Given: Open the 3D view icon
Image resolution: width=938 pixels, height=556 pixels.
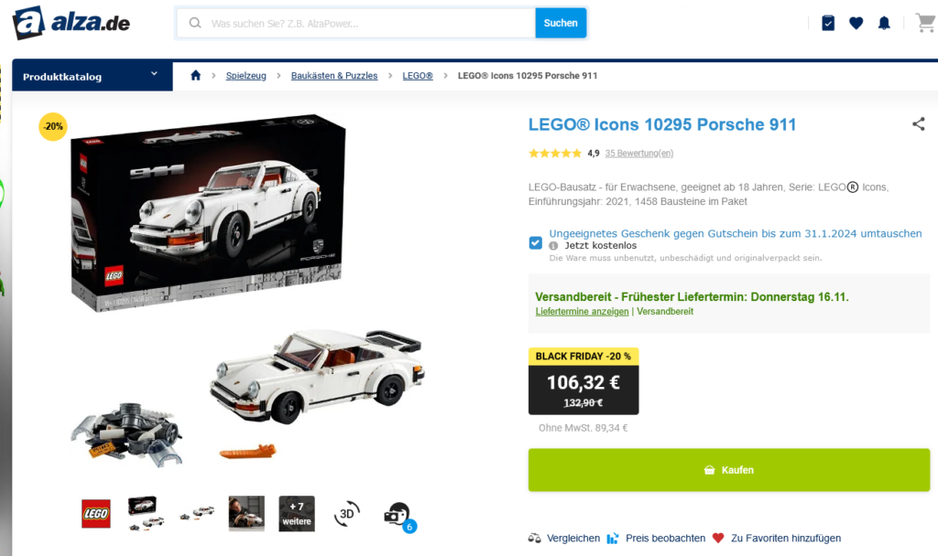Looking at the screenshot, I should click(x=347, y=514).
